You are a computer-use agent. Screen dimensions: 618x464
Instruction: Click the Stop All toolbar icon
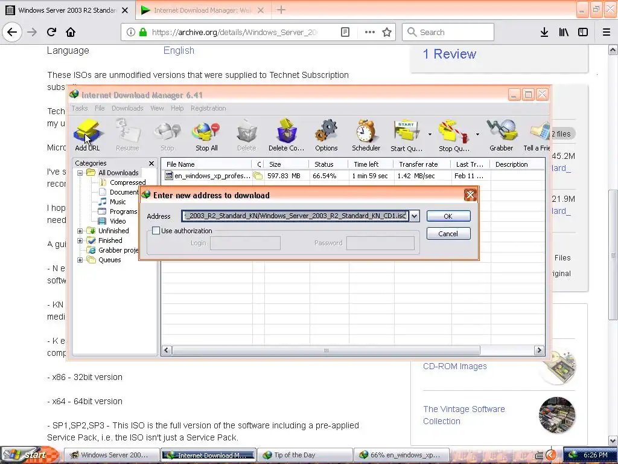[x=206, y=135]
